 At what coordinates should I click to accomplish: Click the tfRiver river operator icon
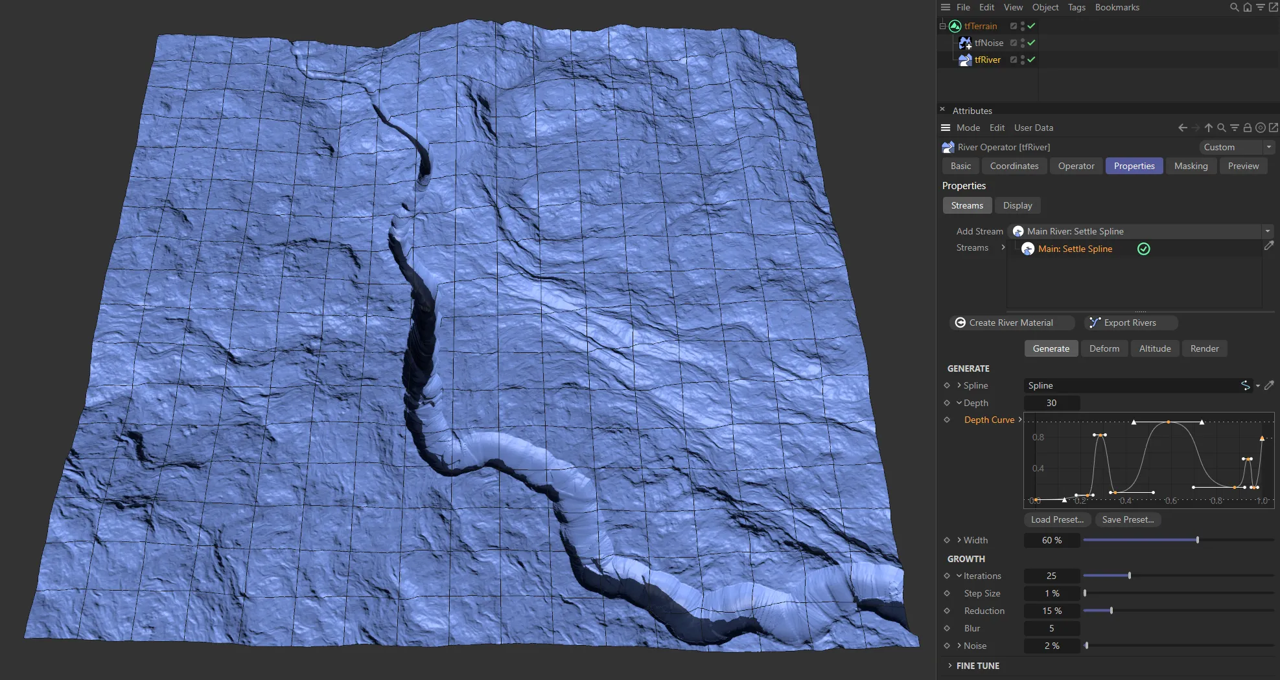pyautogui.click(x=965, y=60)
